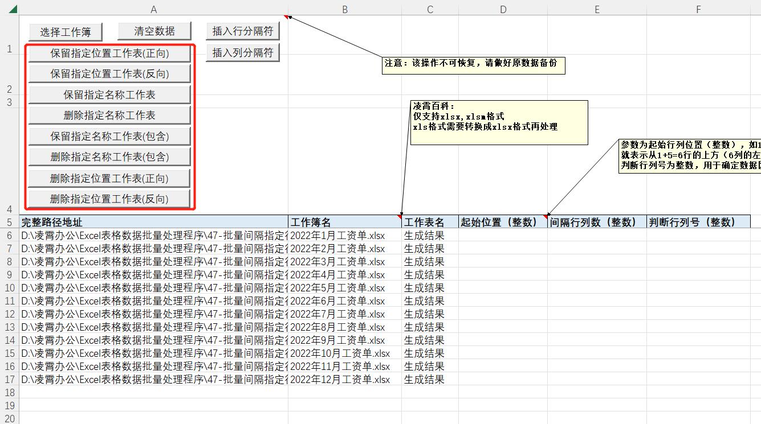
Task: Select the 删除指定名称工作表 button
Action: point(109,115)
